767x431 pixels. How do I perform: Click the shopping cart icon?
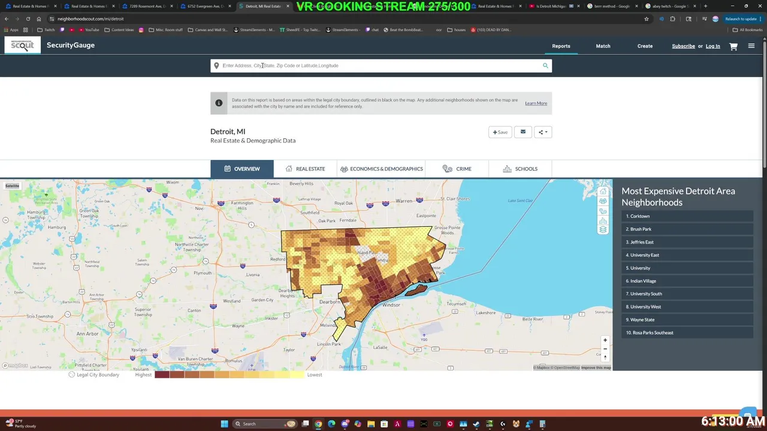[733, 46]
